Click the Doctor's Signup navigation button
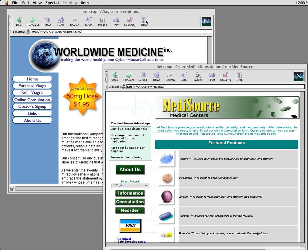The width and height of the screenshot is (308, 250). click(x=32, y=106)
